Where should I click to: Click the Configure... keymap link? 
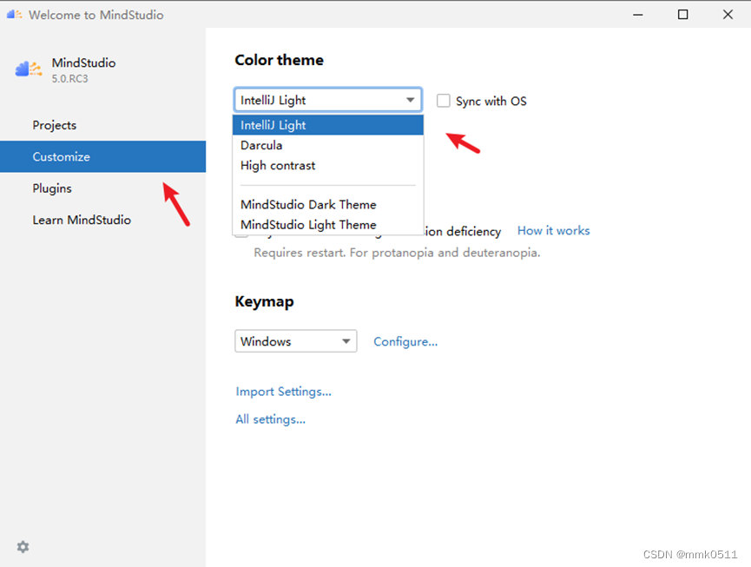[x=405, y=341]
